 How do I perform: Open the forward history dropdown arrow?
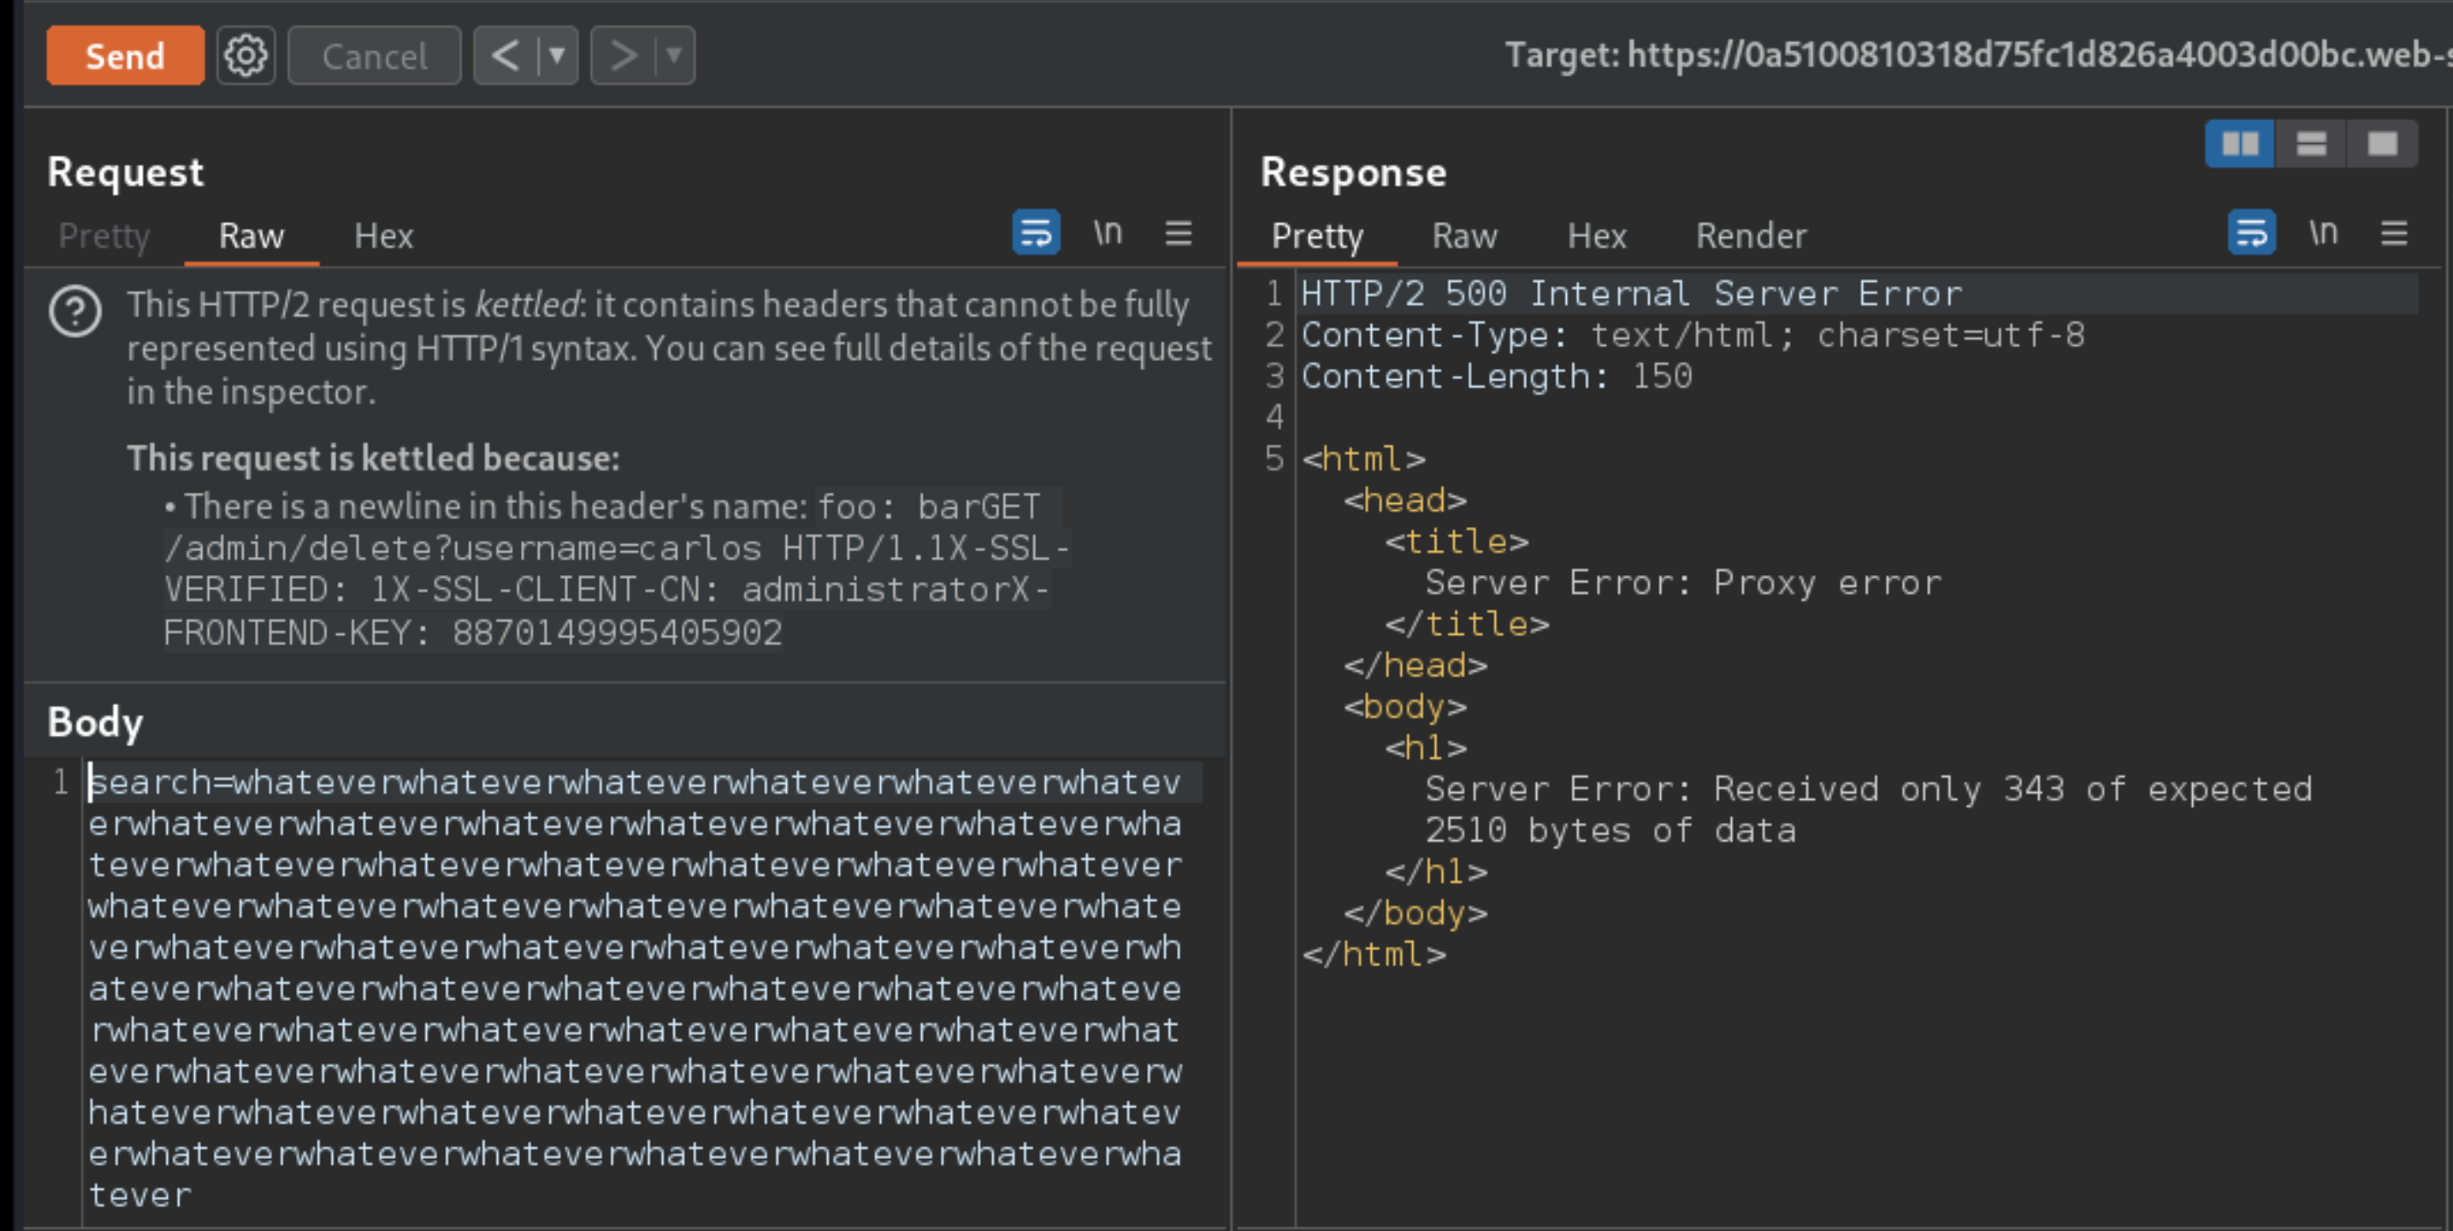click(x=675, y=56)
